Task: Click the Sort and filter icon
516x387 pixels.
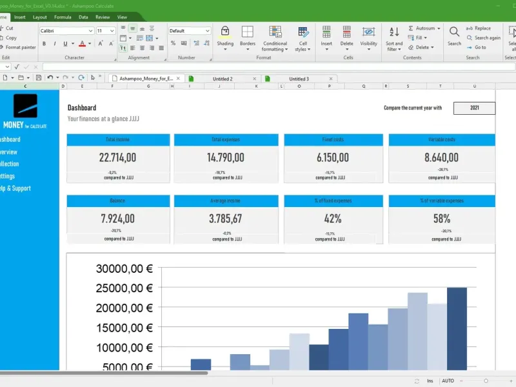Action: (393, 32)
